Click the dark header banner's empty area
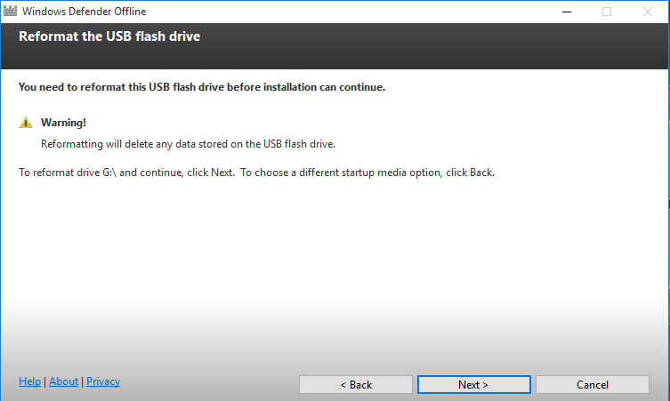 (x=427, y=47)
